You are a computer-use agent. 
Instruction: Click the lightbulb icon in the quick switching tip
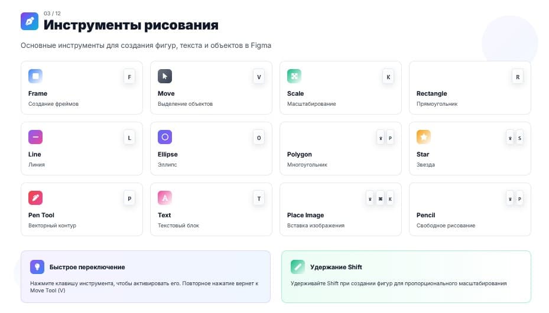[x=37, y=267]
